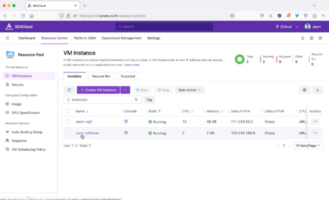Viewport: 329px width, 200px height.
Task: Open more actions for Jason-pfSense row
Action: point(315,133)
